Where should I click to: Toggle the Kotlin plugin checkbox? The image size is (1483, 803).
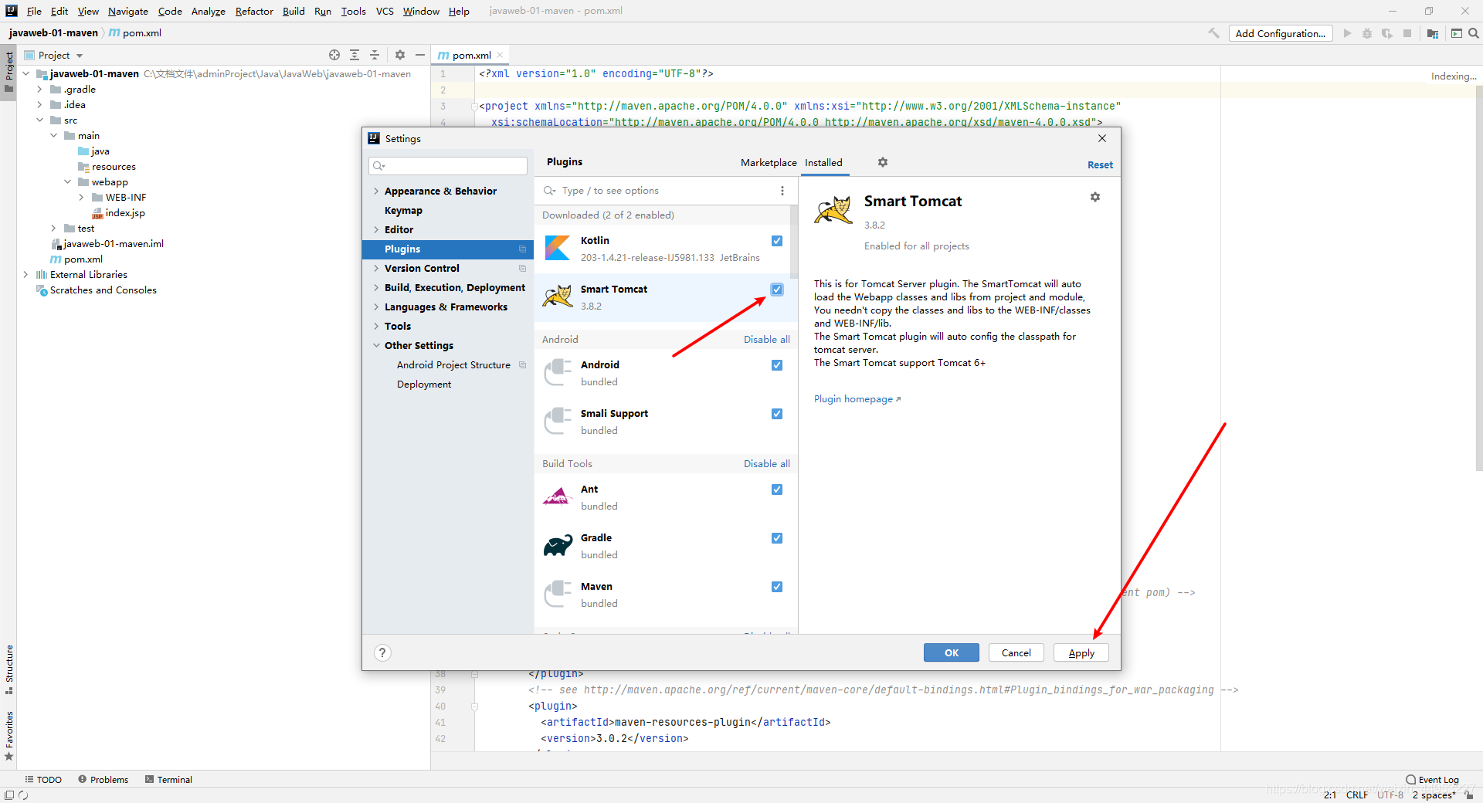pyautogui.click(x=777, y=241)
